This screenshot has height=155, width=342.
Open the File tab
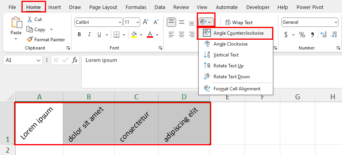(12, 7)
